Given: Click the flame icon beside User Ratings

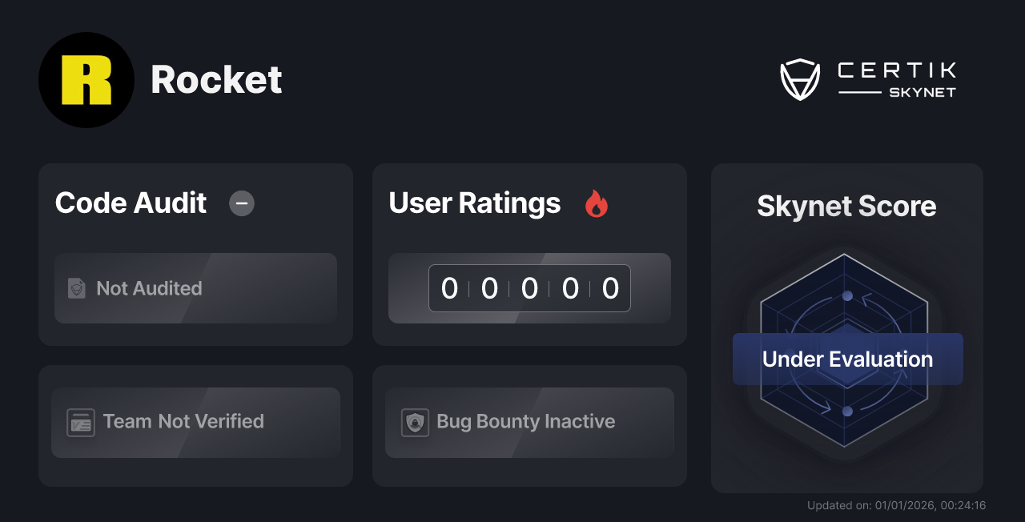Looking at the screenshot, I should click(595, 203).
